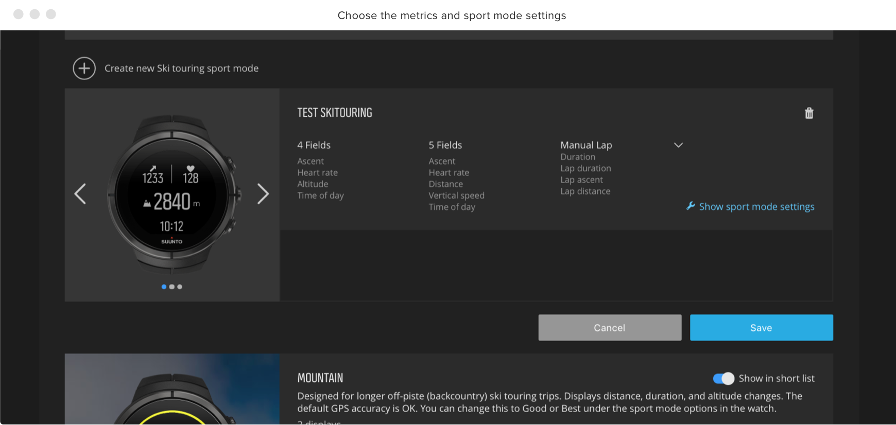This screenshot has width=896, height=425.
Task: Click Duration under Manual Lap
Action: click(578, 157)
